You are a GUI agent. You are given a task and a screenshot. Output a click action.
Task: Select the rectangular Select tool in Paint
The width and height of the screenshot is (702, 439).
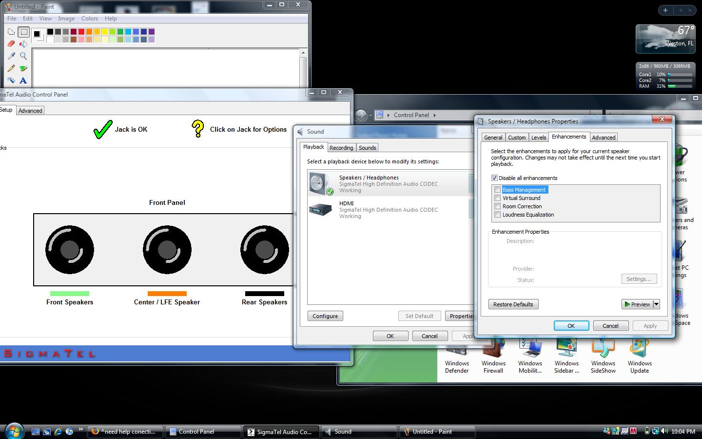(x=23, y=32)
